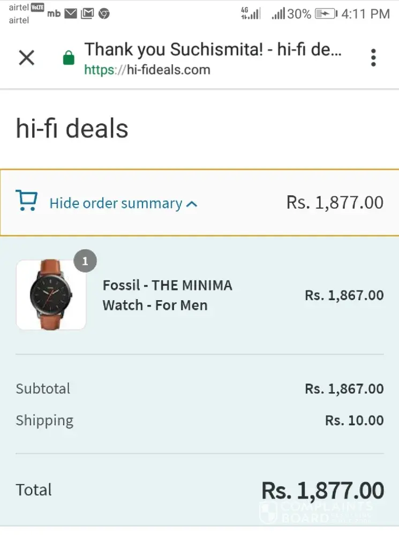The height and width of the screenshot is (535, 399).
Task: Open the hi-fi deals store heading
Action: click(72, 129)
